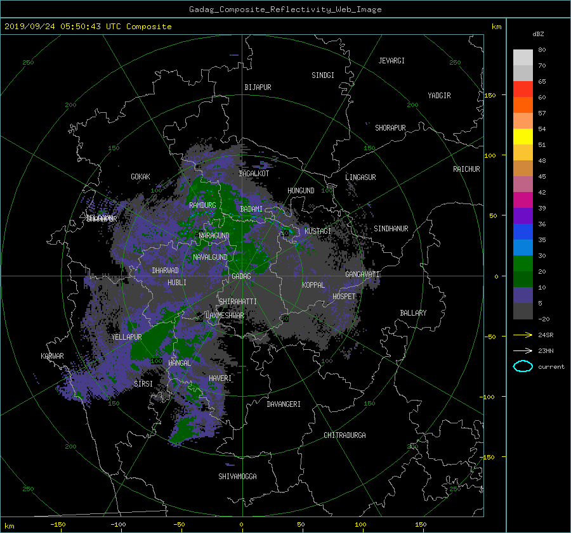Image resolution: width=571 pixels, height=533 pixels.
Task: Click the GANGAVATI city label
Action: point(362,274)
